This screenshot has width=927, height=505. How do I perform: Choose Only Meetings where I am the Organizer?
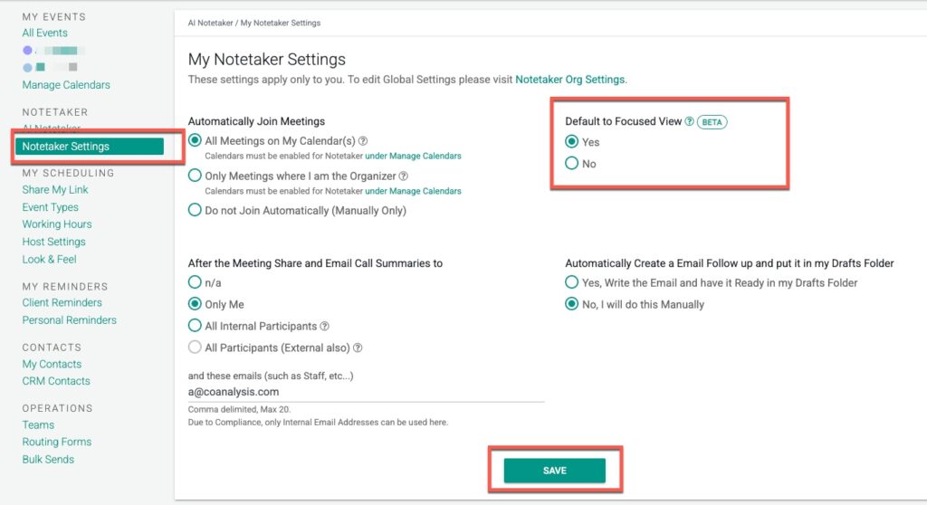pos(195,176)
